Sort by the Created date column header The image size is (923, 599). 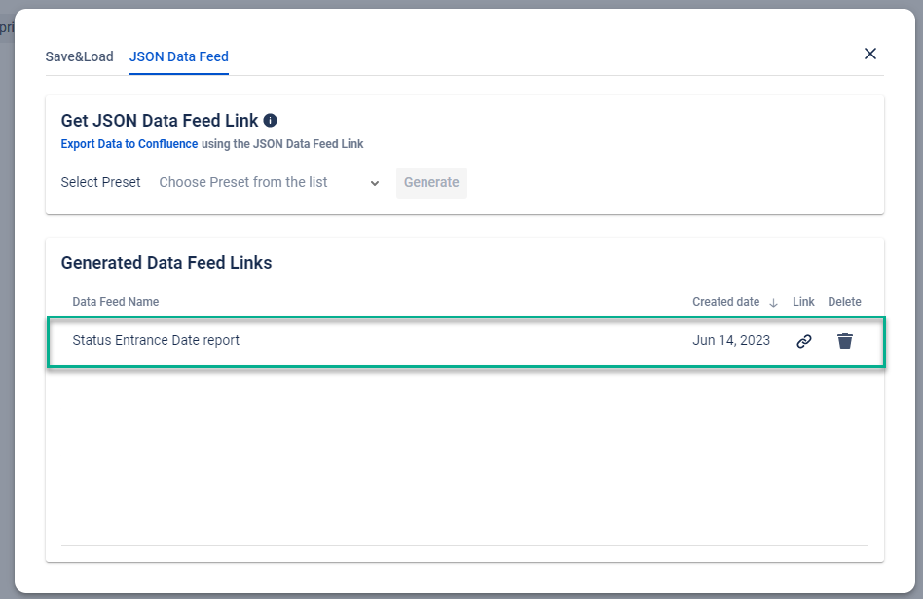(725, 302)
